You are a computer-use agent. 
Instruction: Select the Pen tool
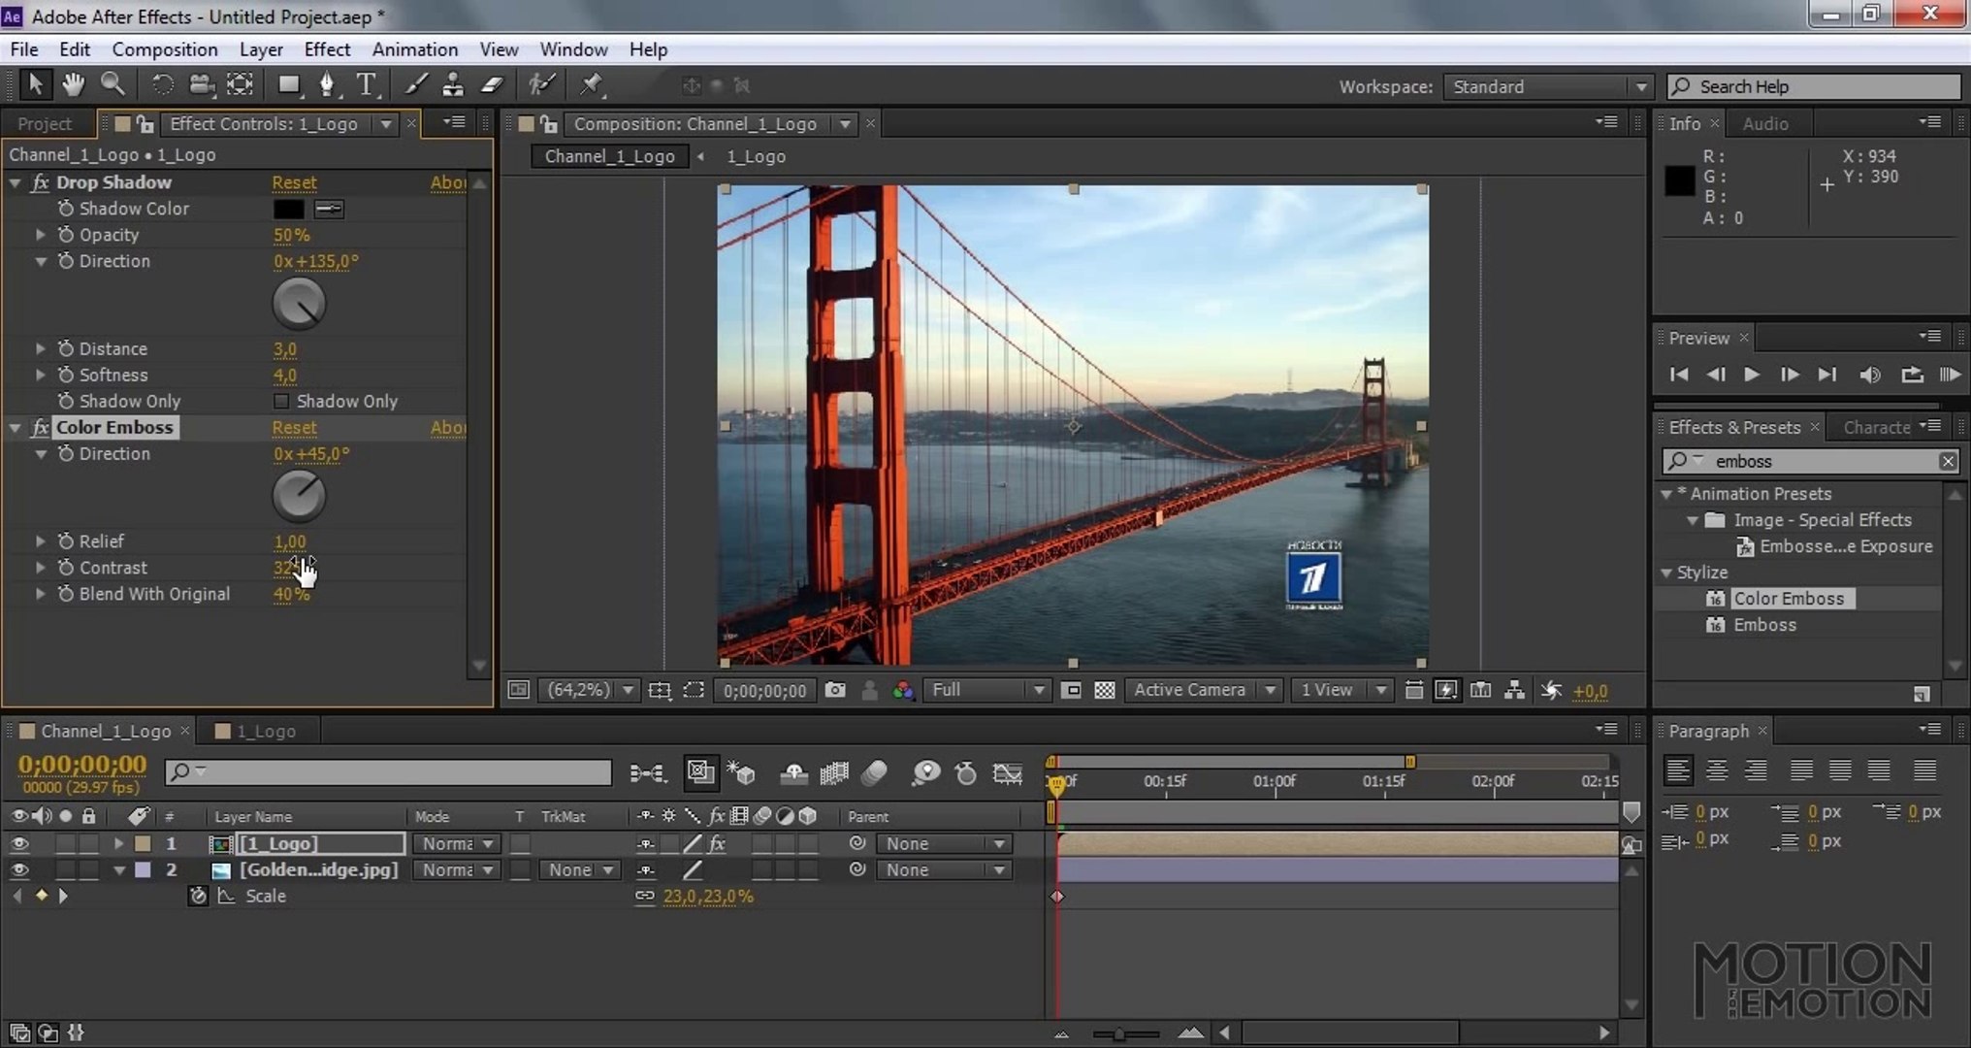(x=327, y=84)
